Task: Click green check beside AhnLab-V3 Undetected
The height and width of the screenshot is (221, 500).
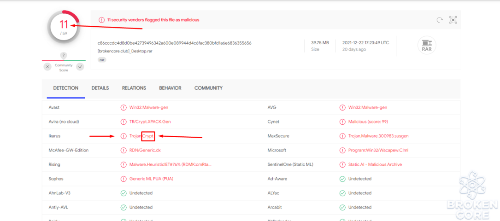Action: (124, 193)
